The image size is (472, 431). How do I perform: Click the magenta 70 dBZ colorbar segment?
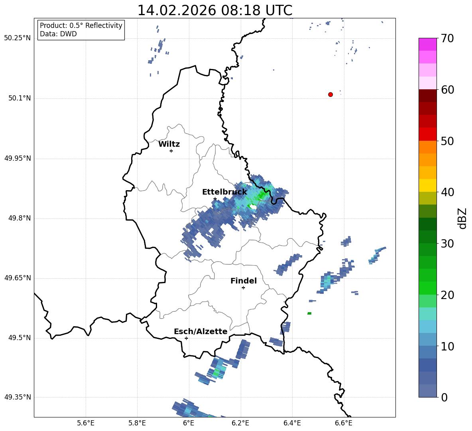click(427, 44)
